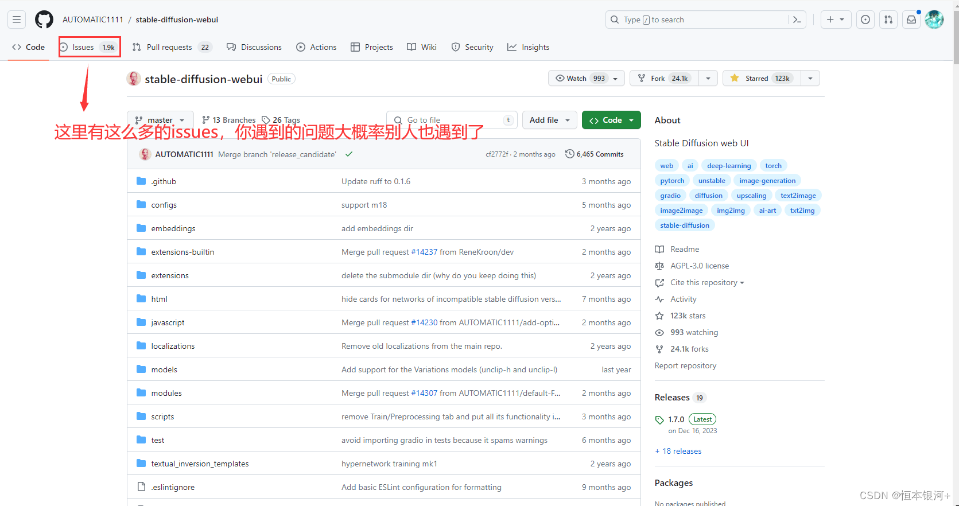This screenshot has width=959, height=506.
Task: Switch to the Code tab
Action: [29, 47]
